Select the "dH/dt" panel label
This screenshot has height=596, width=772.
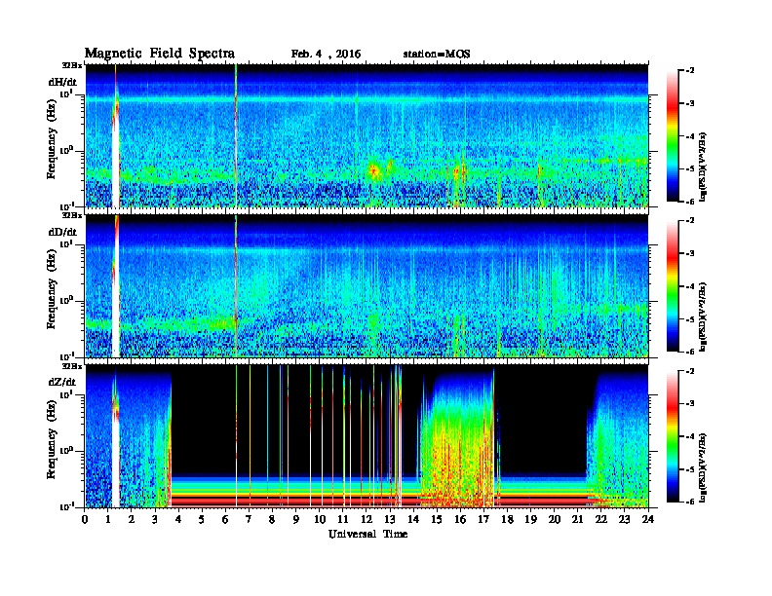[x=62, y=82]
